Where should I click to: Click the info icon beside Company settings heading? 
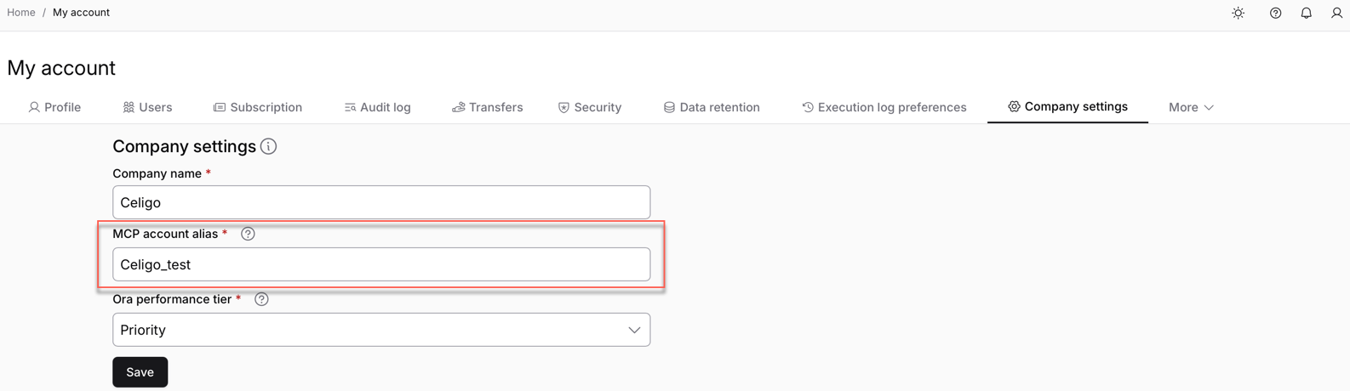pos(268,146)
